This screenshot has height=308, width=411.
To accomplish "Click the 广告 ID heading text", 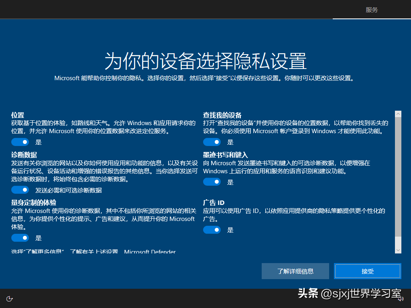I will click(214, 203).
